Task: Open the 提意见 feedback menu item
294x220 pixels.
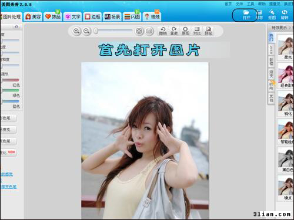Action: pos(275,4)
